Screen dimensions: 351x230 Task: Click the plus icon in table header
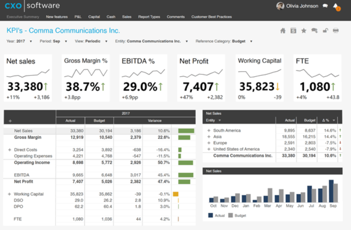(x=10, y=121)
